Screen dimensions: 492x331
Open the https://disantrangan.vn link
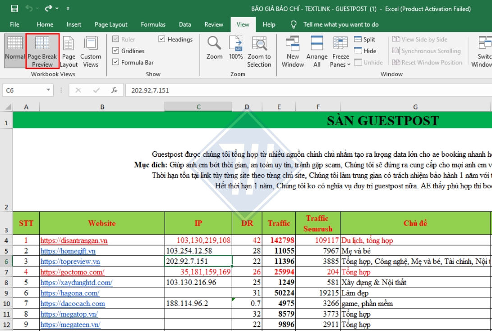click(x=74, y=240)
